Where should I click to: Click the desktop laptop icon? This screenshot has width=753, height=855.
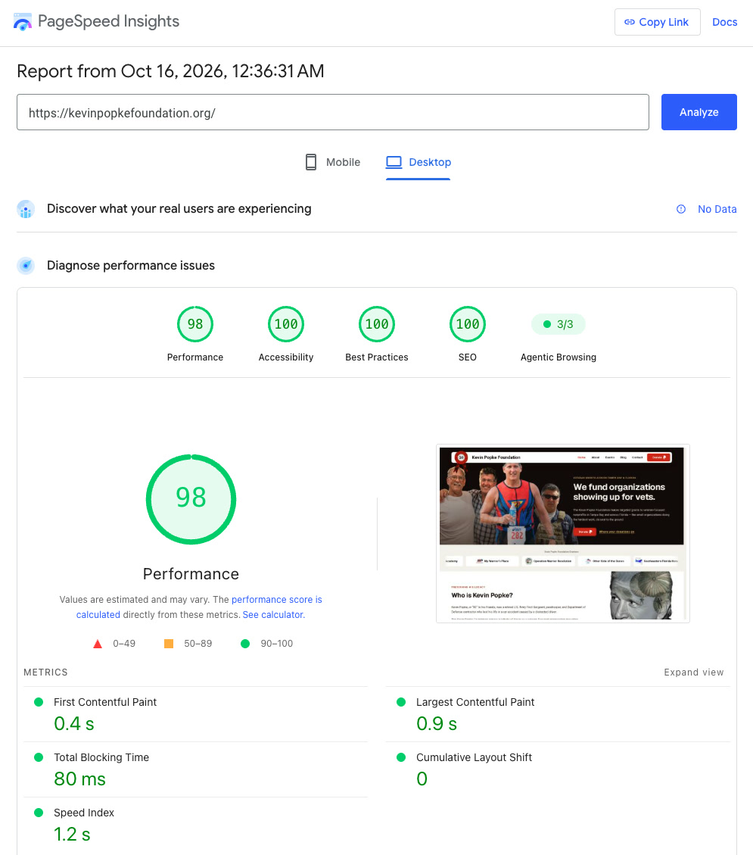click(394, 162)
